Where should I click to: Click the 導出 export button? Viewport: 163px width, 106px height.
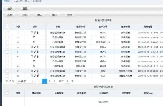[55, 15]
